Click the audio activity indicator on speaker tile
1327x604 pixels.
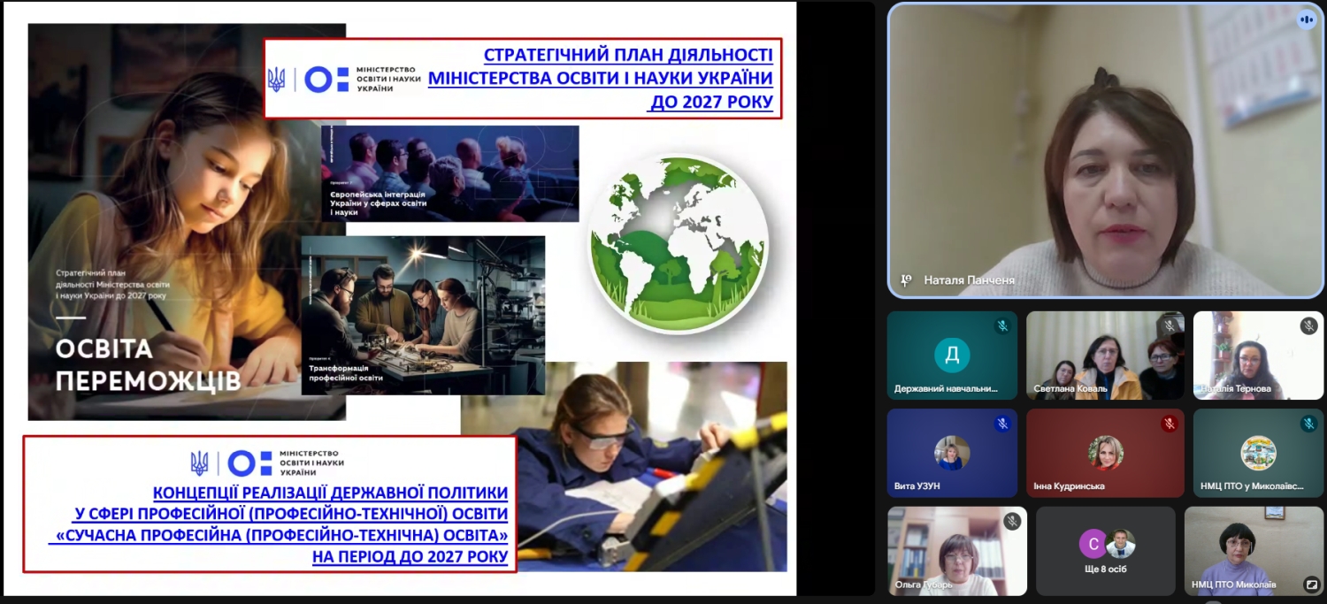pos(1306,19)
